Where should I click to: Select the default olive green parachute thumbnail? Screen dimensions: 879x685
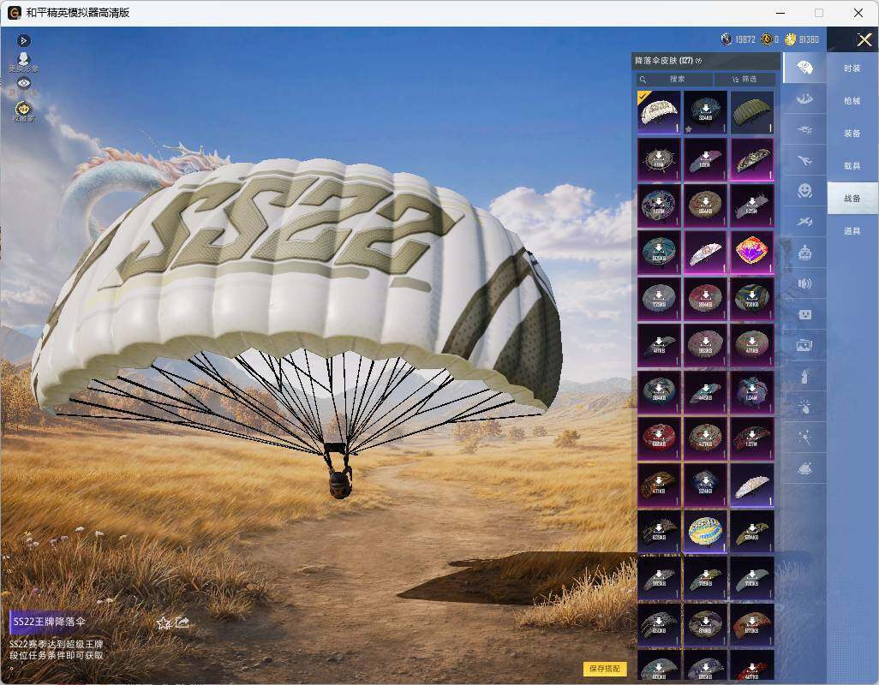tap(751, 112)
